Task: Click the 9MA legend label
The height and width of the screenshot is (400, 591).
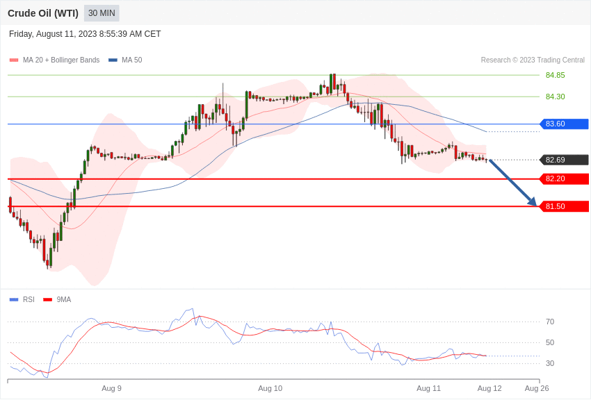Action: point(64,299)
